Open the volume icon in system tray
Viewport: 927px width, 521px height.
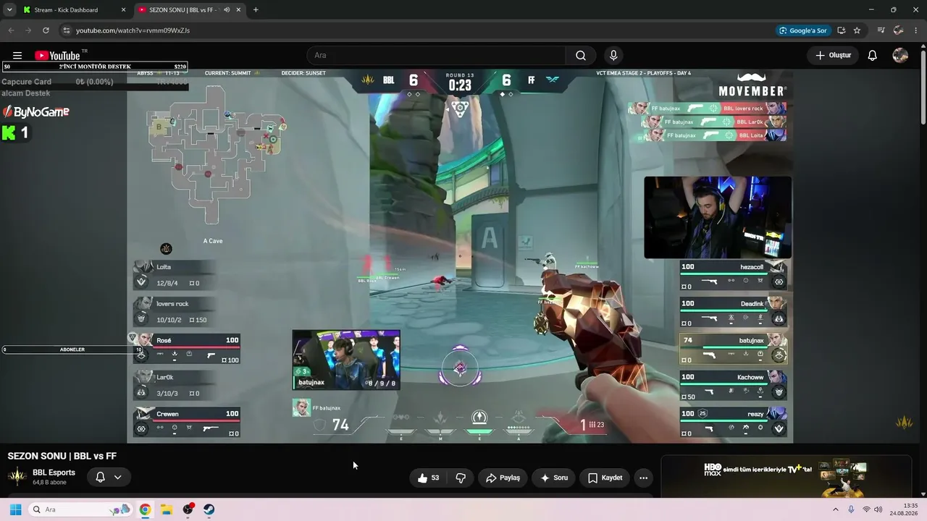(878, 509)
